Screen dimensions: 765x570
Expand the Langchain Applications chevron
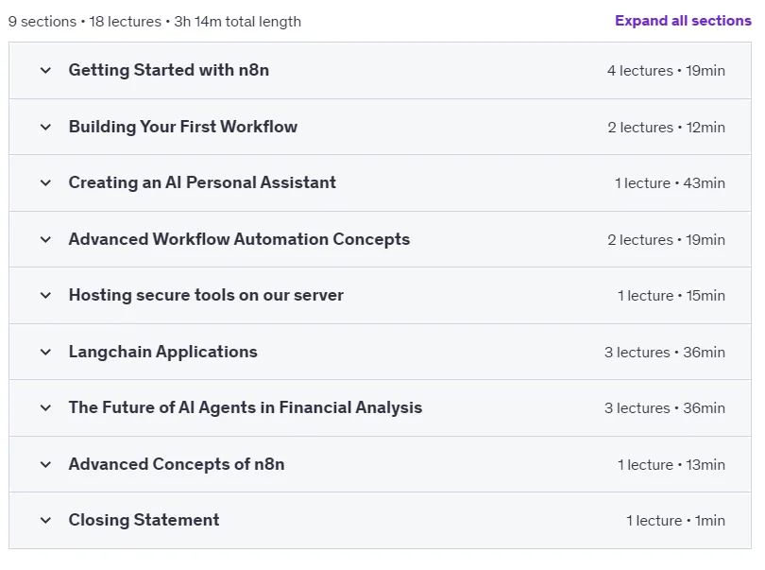(45, 353)
